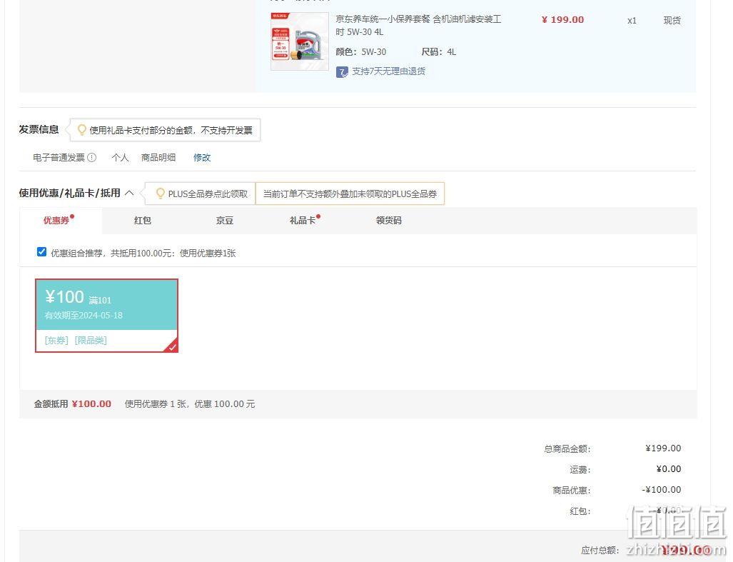Click the [东券] coupon type label
This screenshot has height=562, width=733.
(x=56, y=341)
